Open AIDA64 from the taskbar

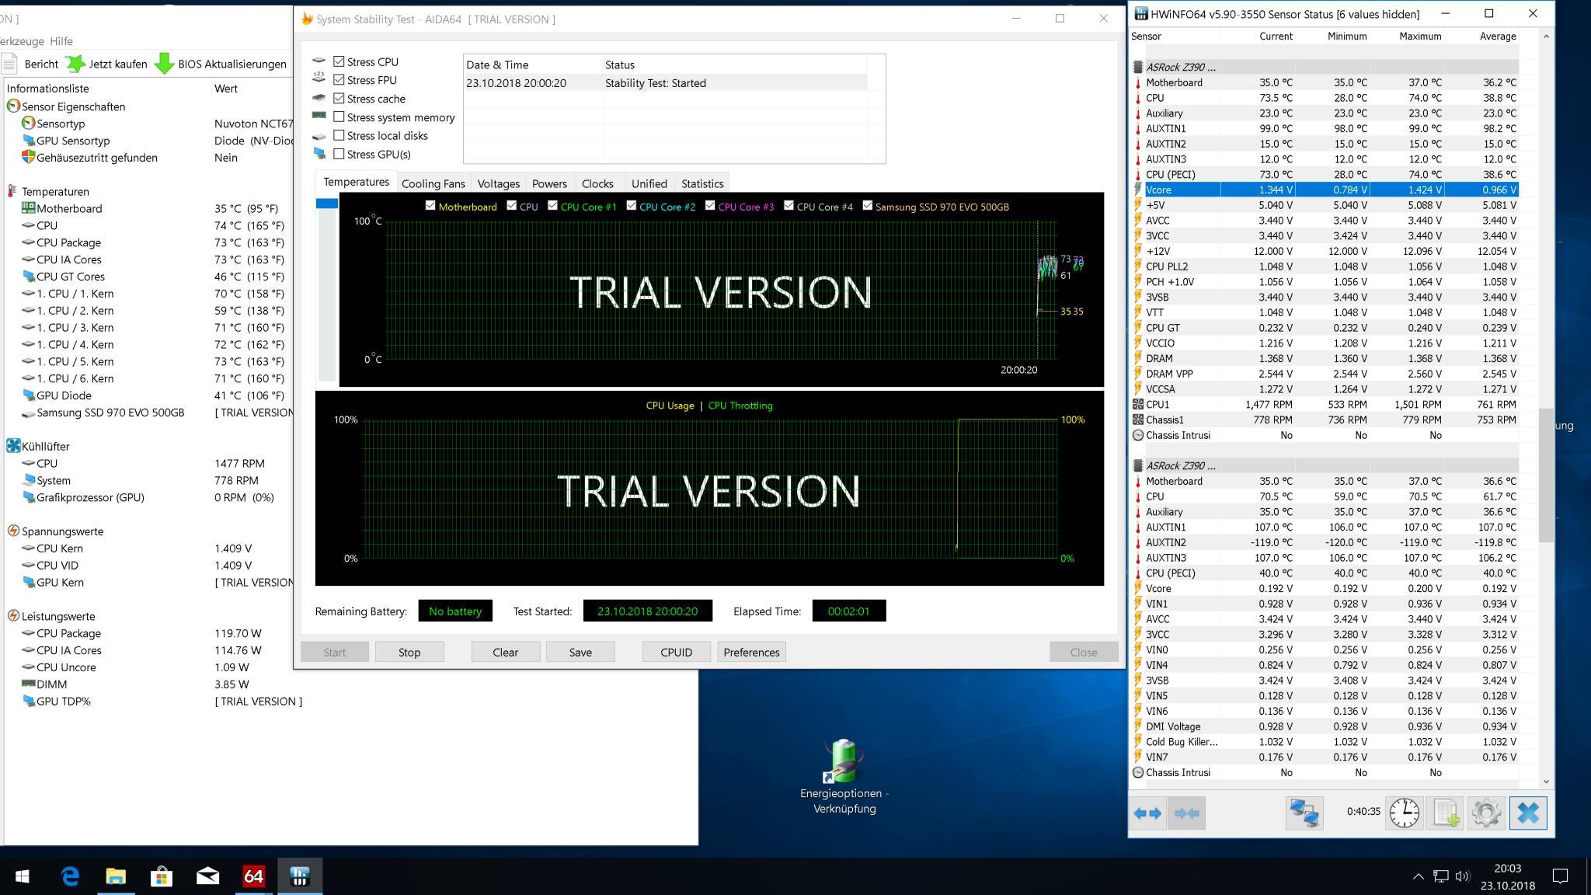click(253, 876)
